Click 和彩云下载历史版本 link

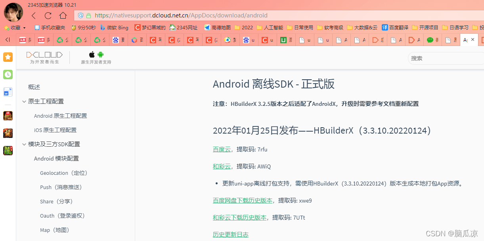point(239,218)
